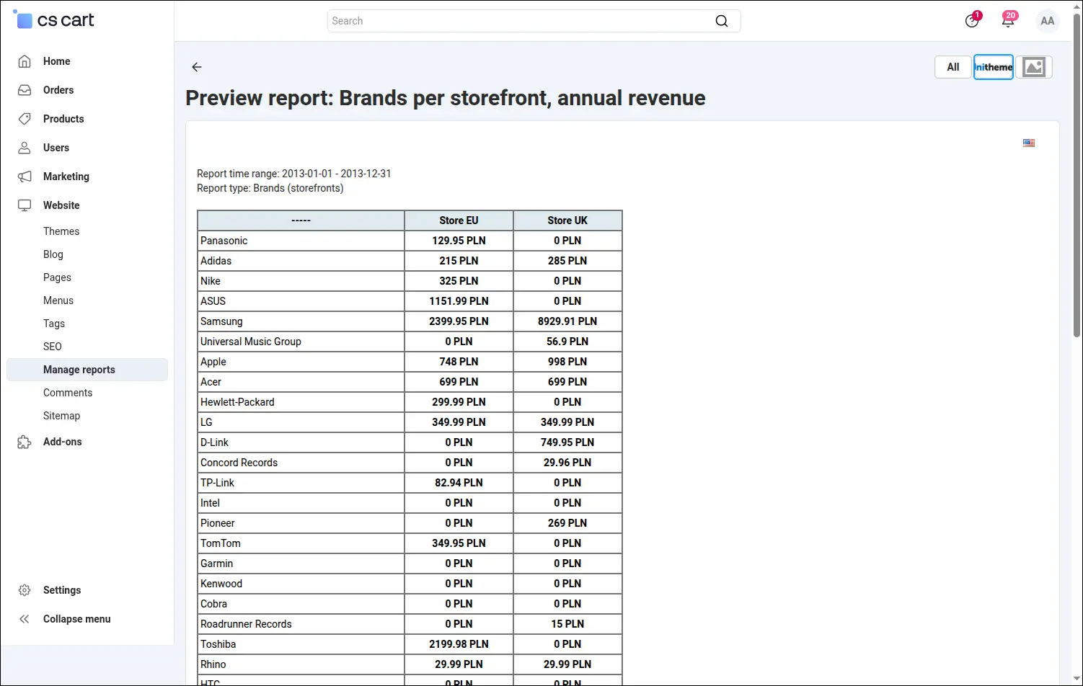Click the US flag language icon
Viewport: 1083px width, 686px height.
coord(1029,143)
